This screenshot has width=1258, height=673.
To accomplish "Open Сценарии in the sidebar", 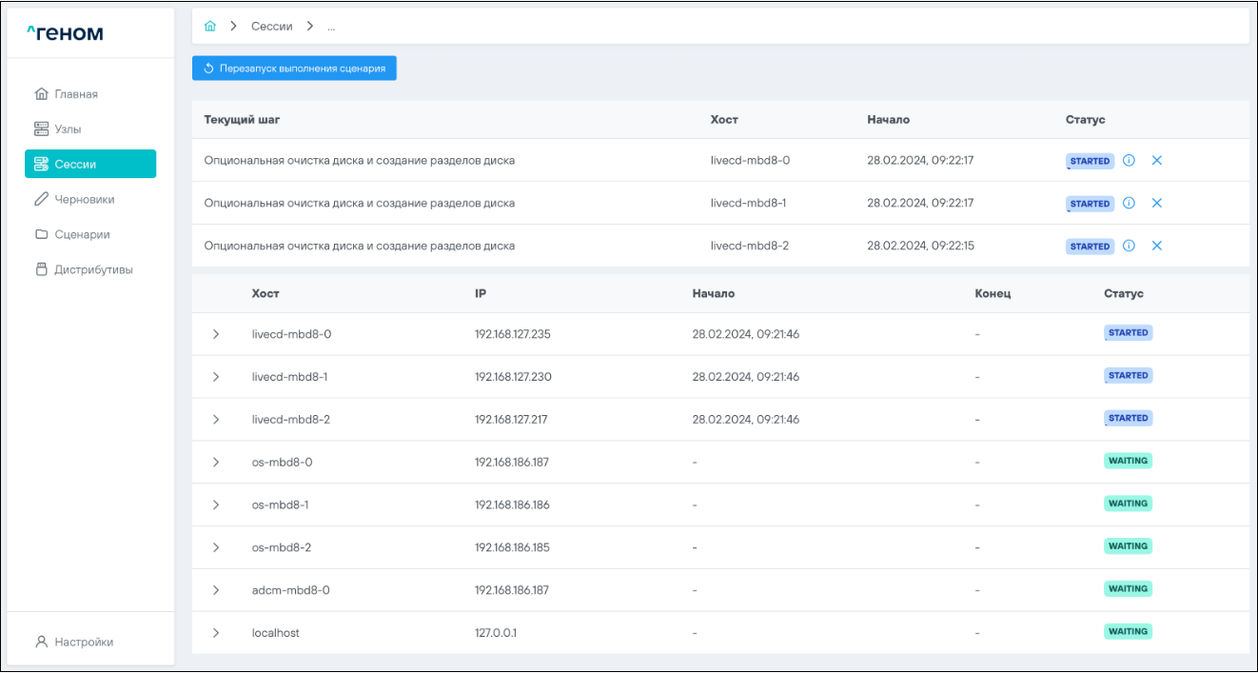I will pyautogui.click(x=82, y=234).
